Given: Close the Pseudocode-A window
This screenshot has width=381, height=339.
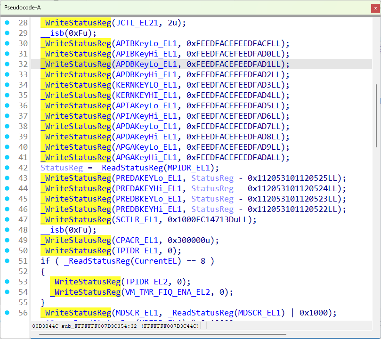Looking at the screenshot, I should [375, 8].
